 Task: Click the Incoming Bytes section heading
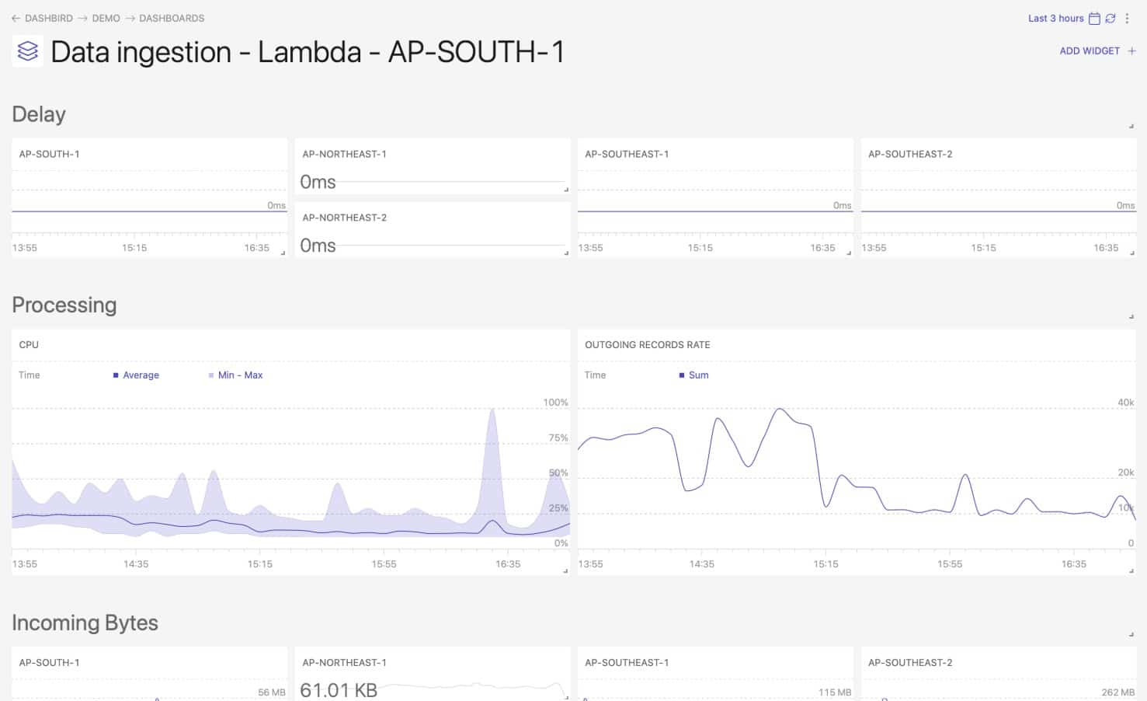pos(85,623)
